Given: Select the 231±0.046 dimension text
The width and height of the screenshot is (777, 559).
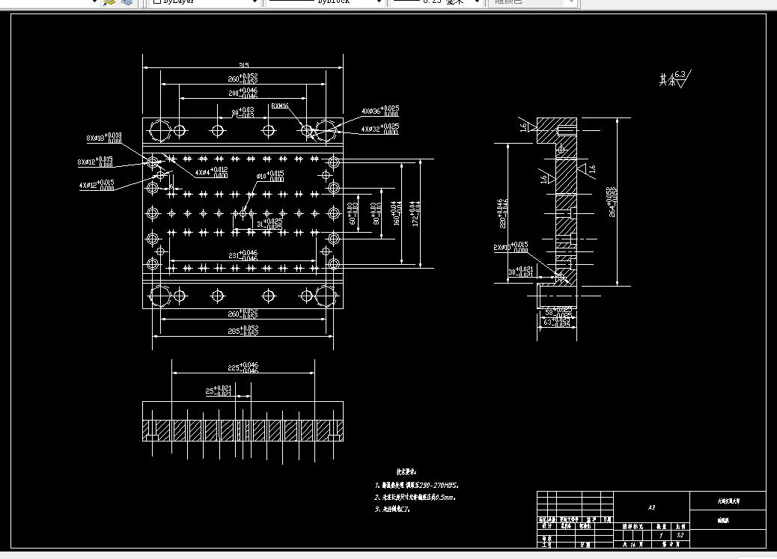Looking at the screenshot, I should (243, 255).
